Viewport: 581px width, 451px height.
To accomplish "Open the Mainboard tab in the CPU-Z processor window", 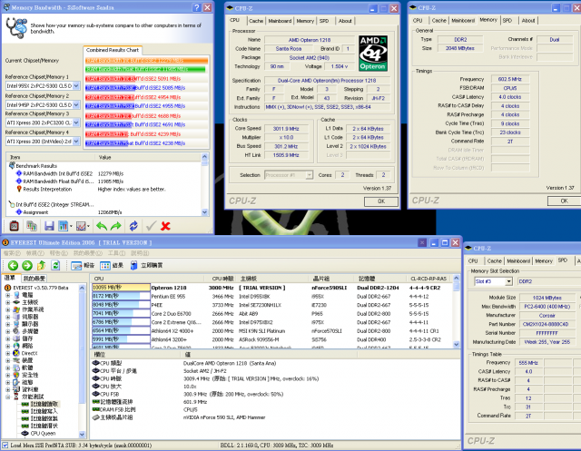I will pyautogui.click(x=280, y=21).
